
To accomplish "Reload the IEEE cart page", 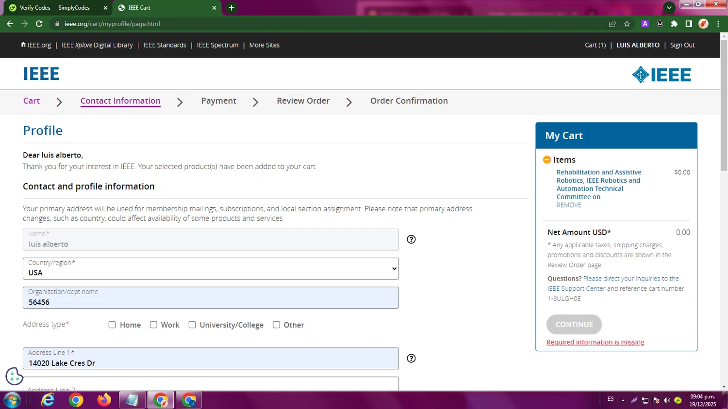I will [x=39, y=24].
